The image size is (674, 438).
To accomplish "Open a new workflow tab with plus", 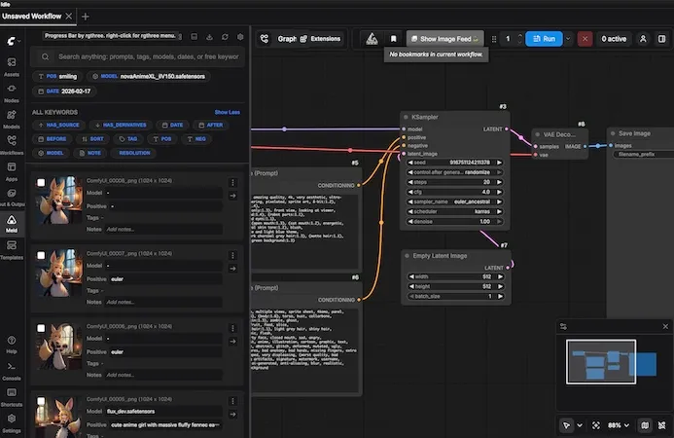I will click(86, 17).
